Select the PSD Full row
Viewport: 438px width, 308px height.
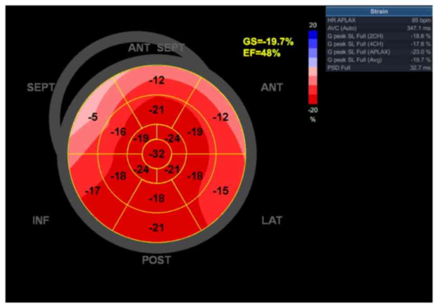(378, 67)
